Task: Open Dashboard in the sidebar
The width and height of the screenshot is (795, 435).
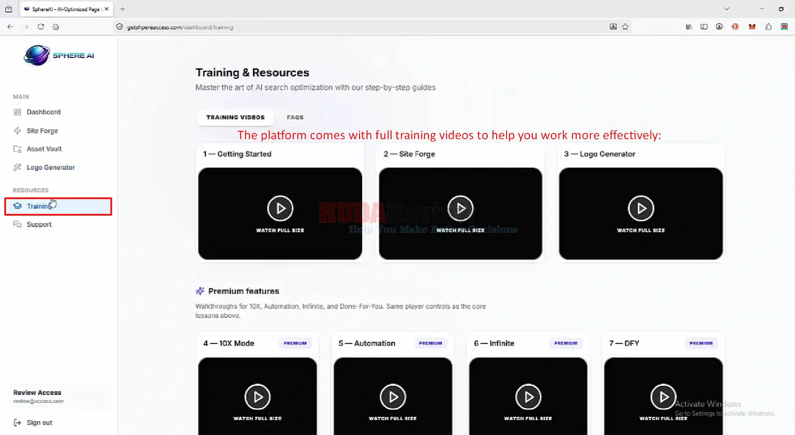Action: [x=43, y=112]
